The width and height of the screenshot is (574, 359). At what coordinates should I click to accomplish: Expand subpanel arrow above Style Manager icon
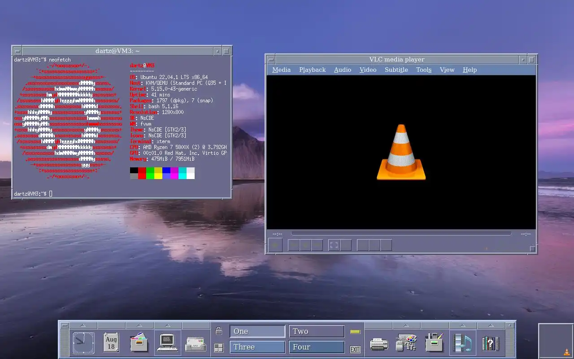coord(406,325)
